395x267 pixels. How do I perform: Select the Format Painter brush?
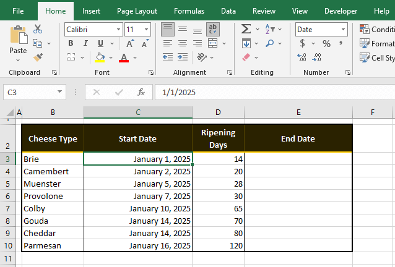coord(38,57)
